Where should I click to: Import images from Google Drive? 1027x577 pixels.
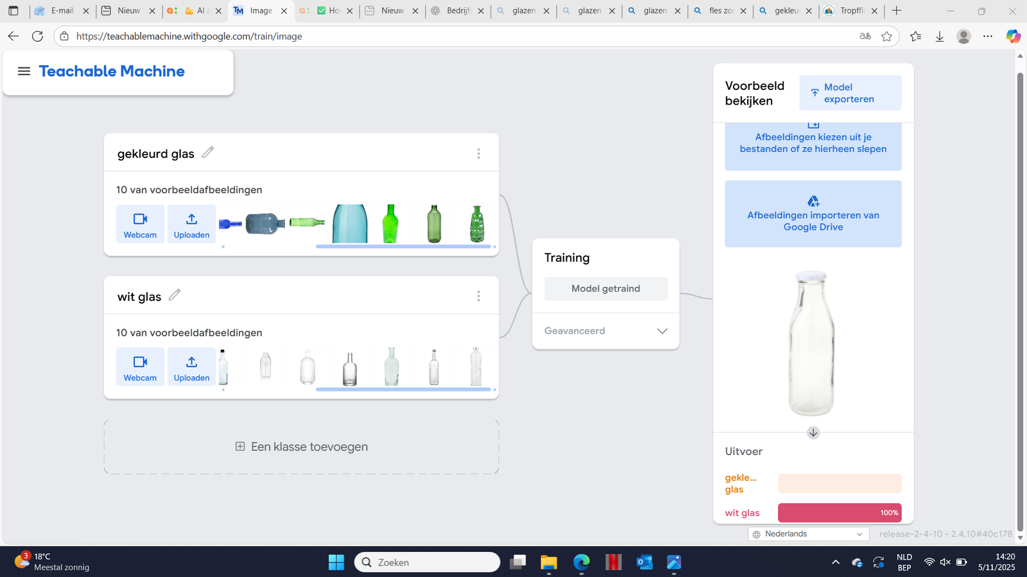tap(813, 214)
